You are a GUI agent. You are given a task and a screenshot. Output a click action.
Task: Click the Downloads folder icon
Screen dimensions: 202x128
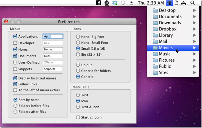pyautogui.click(x=155, y=23)
